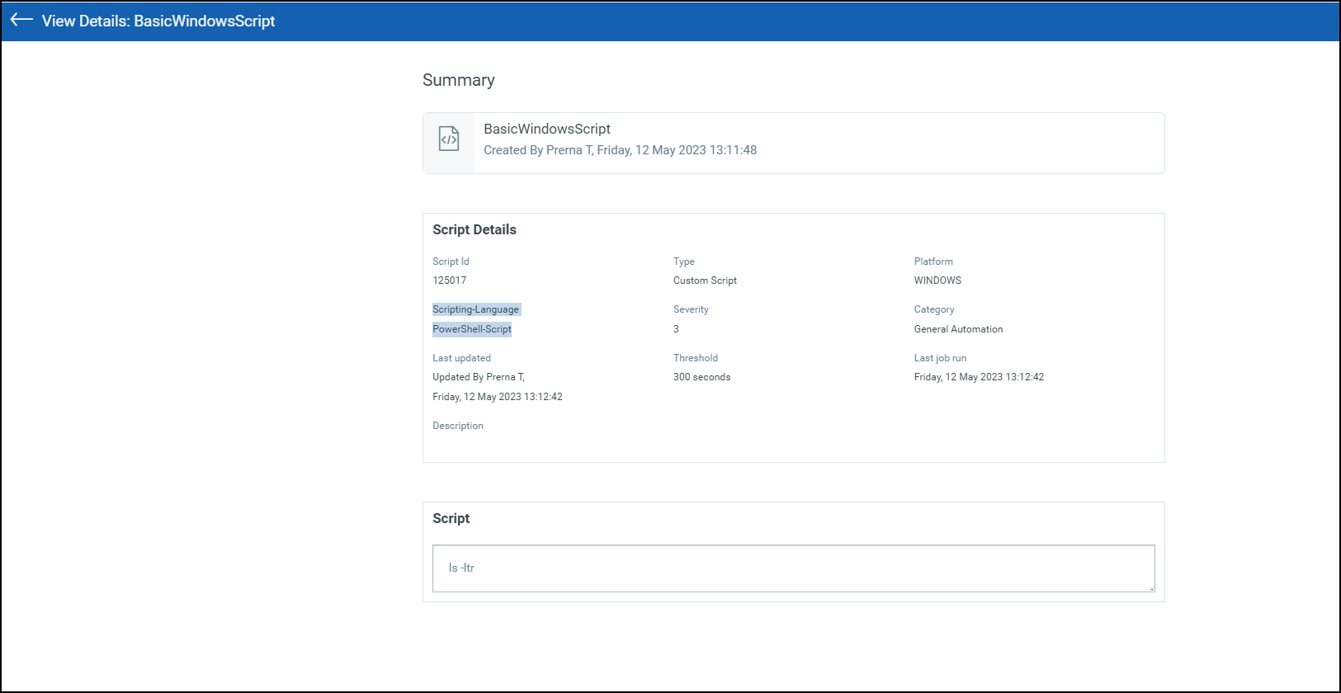Click the last updated date 13:12:42

(x=498, y=397)
